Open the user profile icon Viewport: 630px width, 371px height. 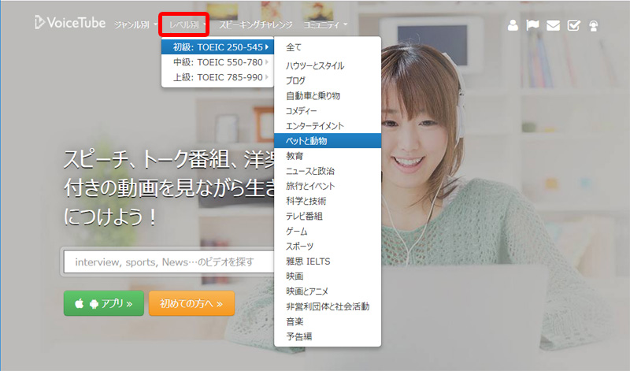click(513, 25)
